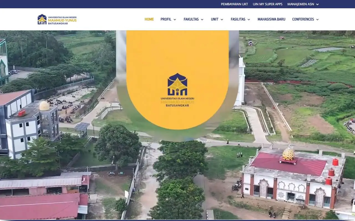This screenshot has height=221, width=355.
Task: Open the PEMBAYARAN UKT link
Action: [234, 4]
